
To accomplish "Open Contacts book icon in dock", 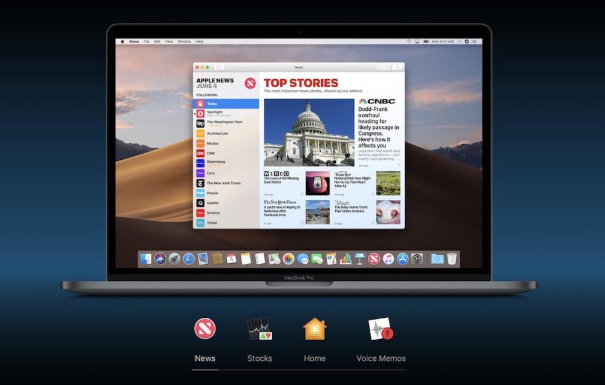I will pyautogui.click(x=217, y=258).
